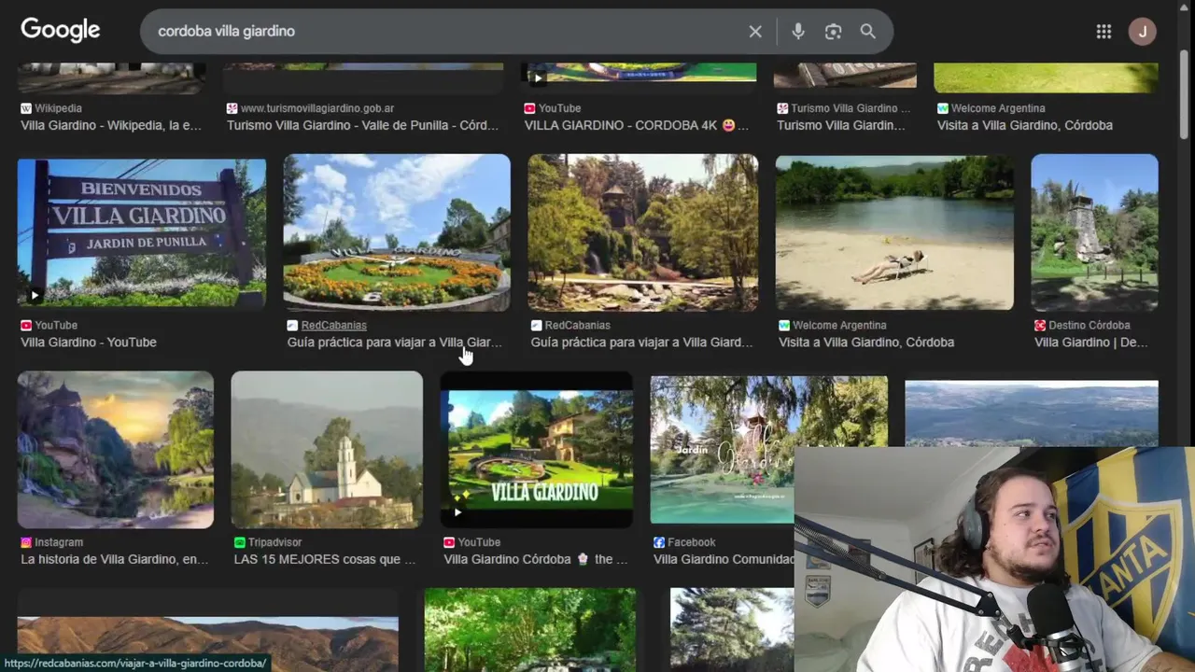The height and width of the screenshot is (672, 1195).
Task: Open the Tripadvisor white church thumbnail
Action: (327, 450)
